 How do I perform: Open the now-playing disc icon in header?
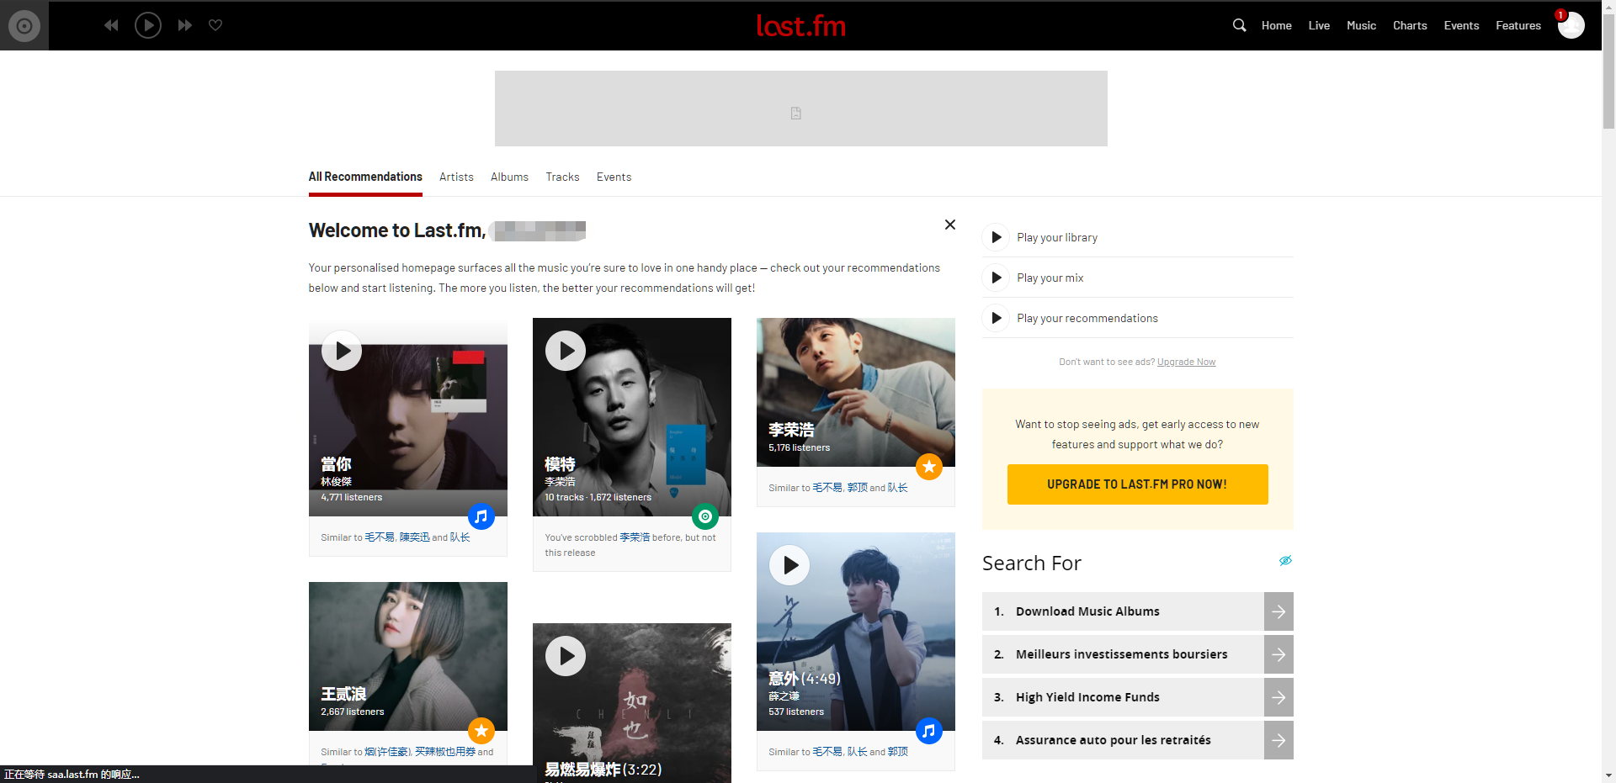point(24,25)
